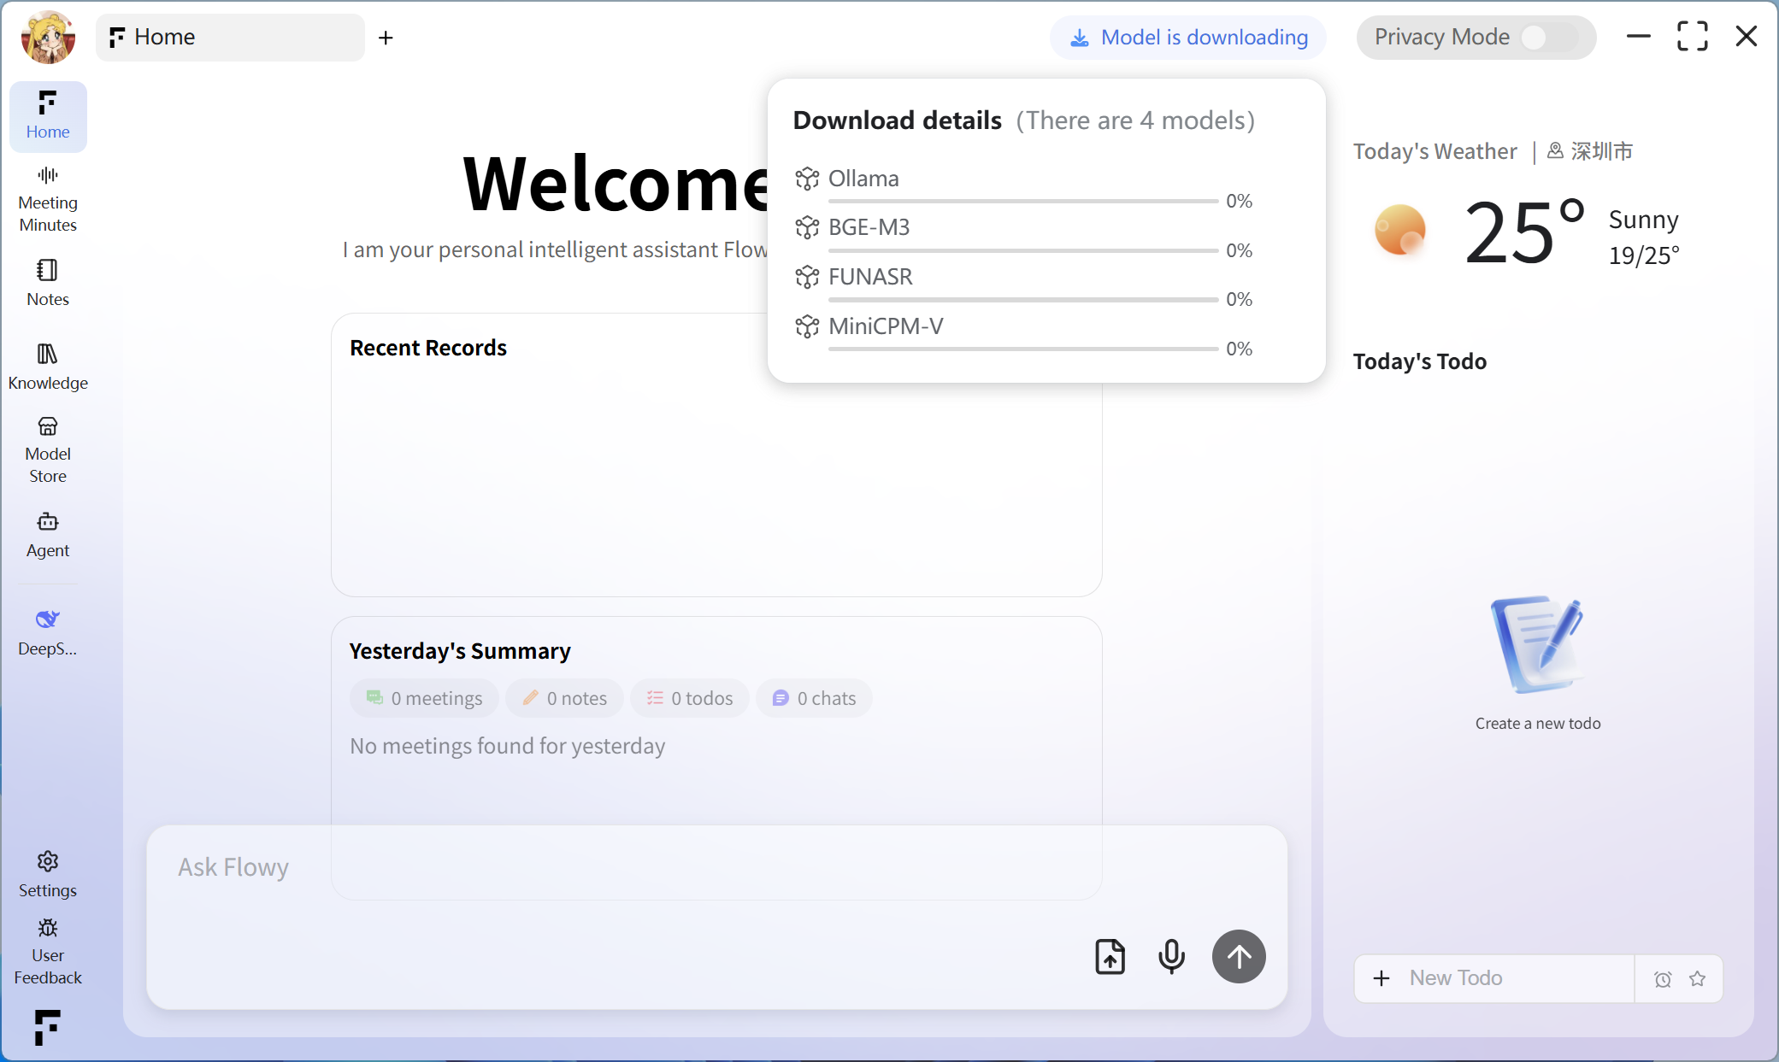Set a reminder with alarm icon
The image size is (1779, 1062).
point(1662,979)
